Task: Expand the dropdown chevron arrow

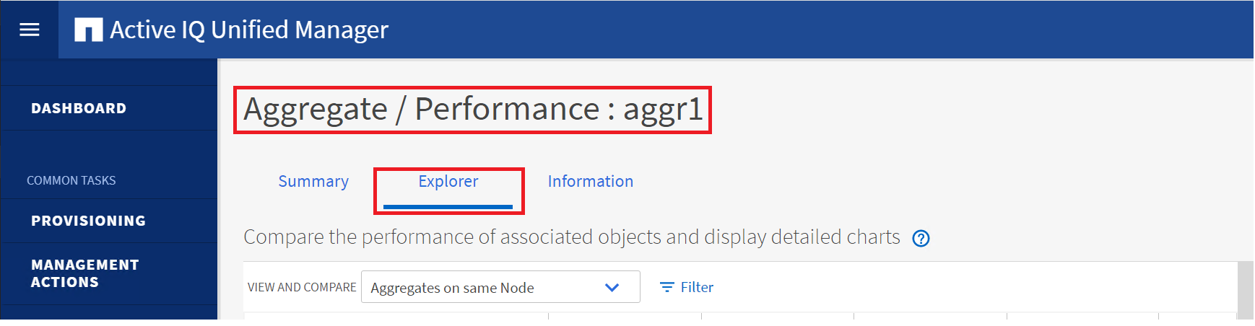Action: click(612, 287)
